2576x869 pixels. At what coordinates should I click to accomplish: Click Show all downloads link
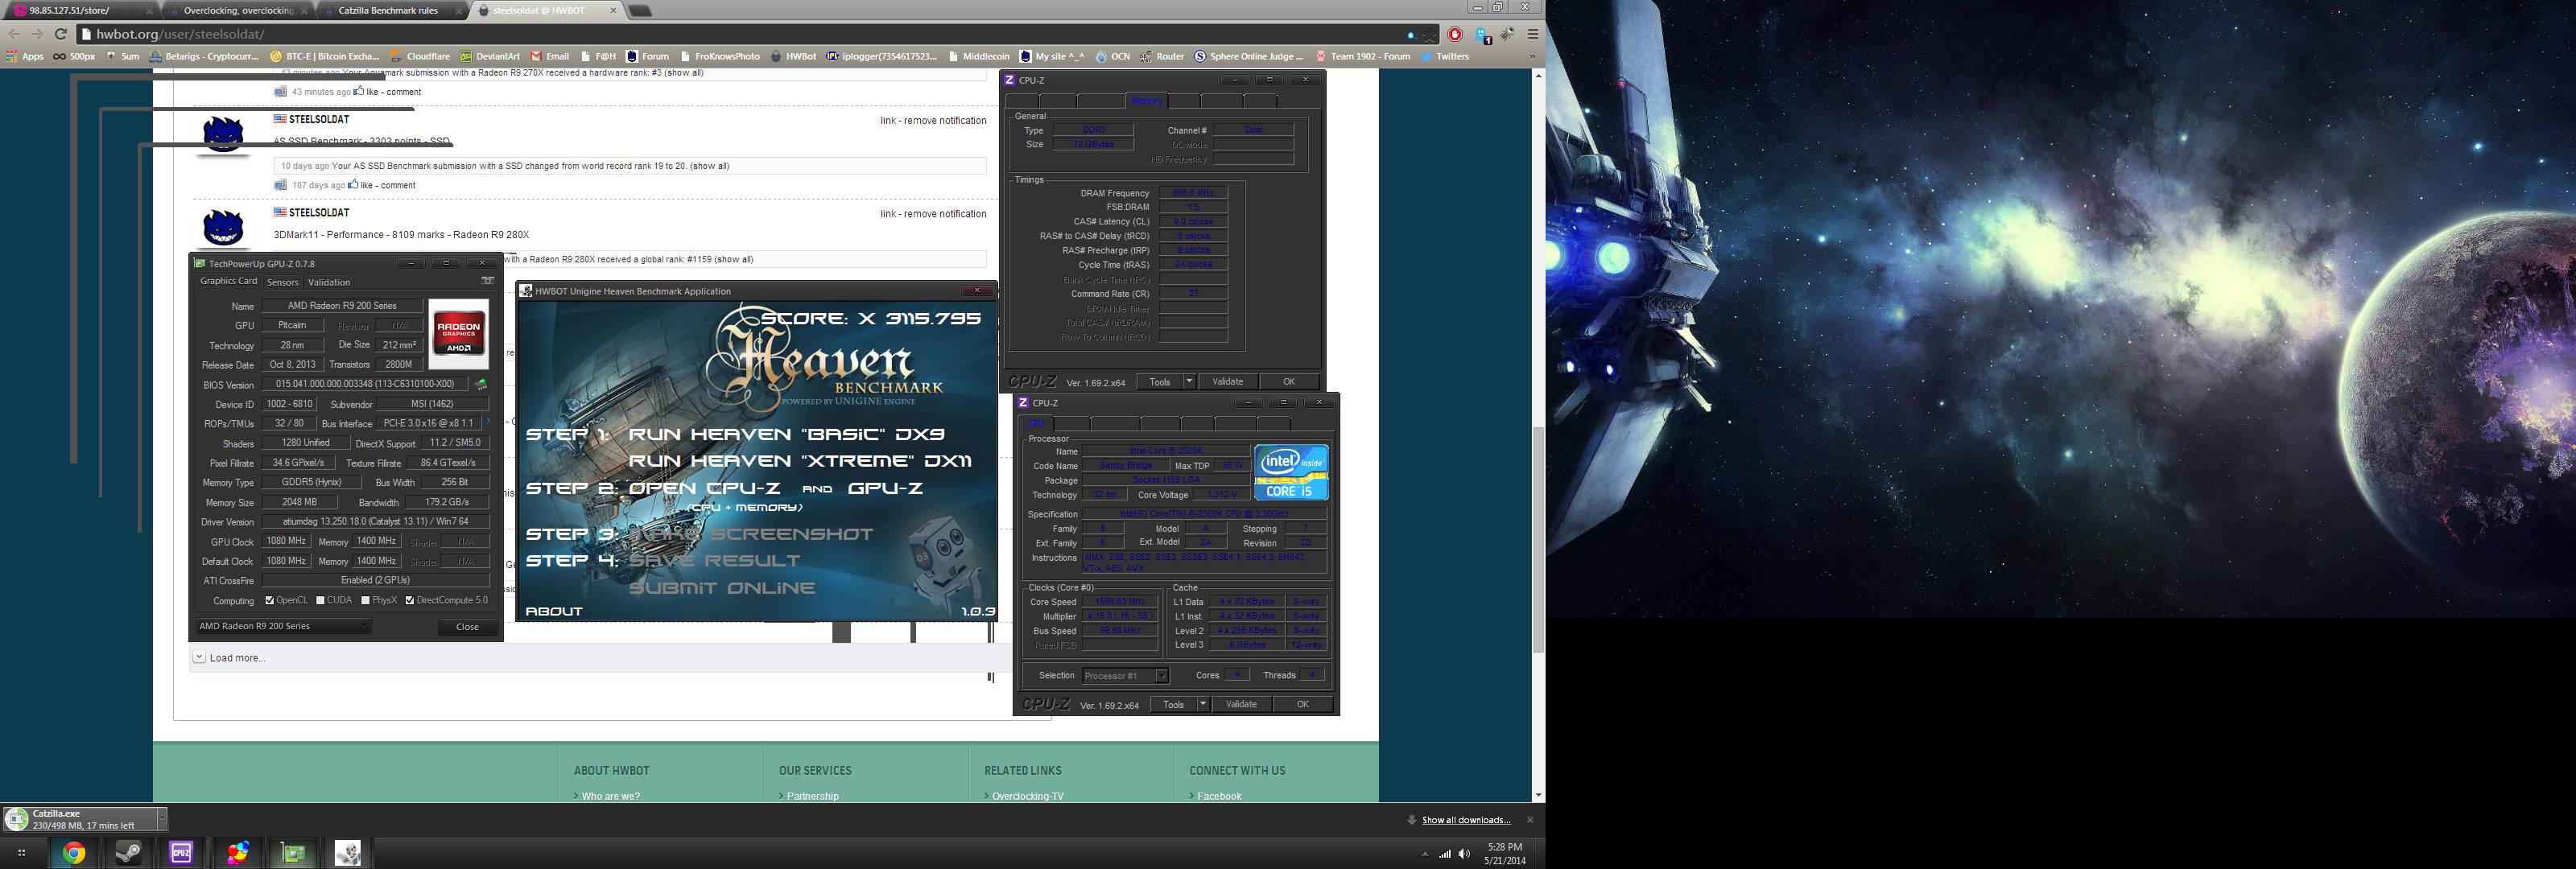[1466, 820]
